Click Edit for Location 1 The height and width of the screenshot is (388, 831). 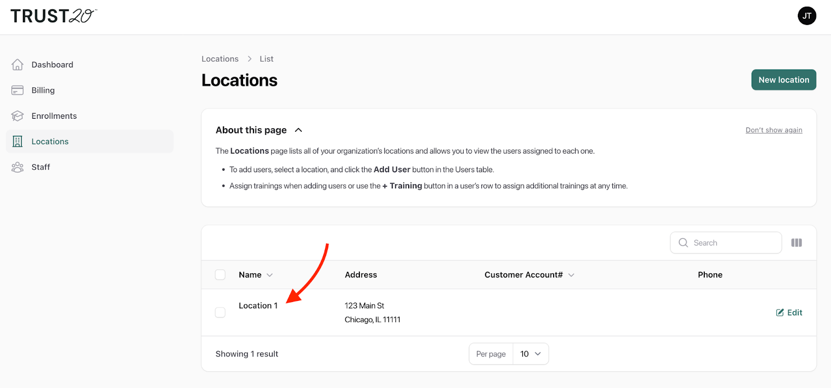789,312
